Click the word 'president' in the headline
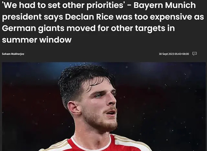The width and height of the screenshot is (207, 151). coord(22,17)
